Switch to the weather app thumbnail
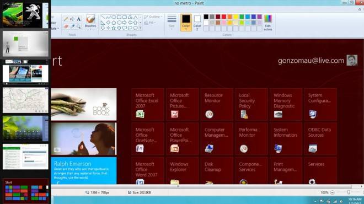The image size is (364, 204). coord(25,128)
